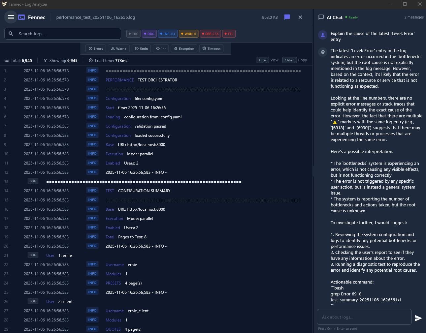Select log line 'QUOTES 4 page(s)'
The height and width of the screenshot is (333, 426).
156,329
